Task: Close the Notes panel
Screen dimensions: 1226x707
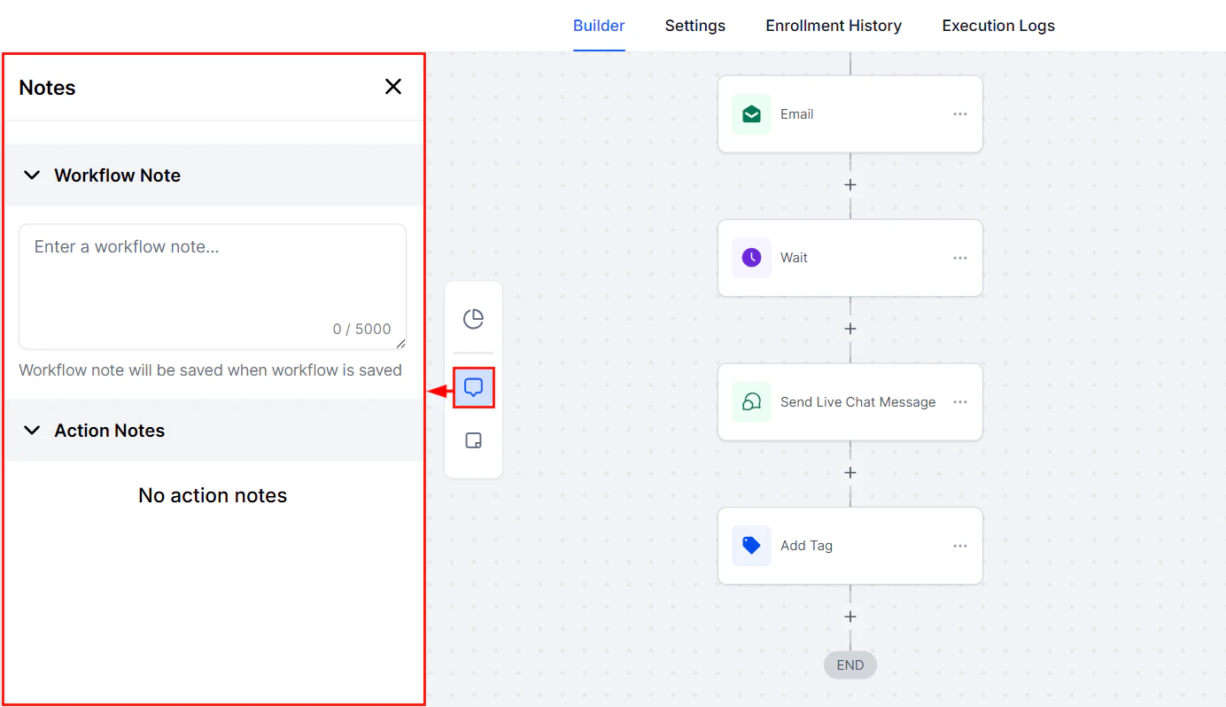Action: 392,86
